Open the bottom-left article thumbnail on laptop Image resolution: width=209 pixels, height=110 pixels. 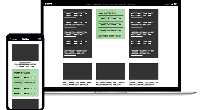(x=77, y=71)
